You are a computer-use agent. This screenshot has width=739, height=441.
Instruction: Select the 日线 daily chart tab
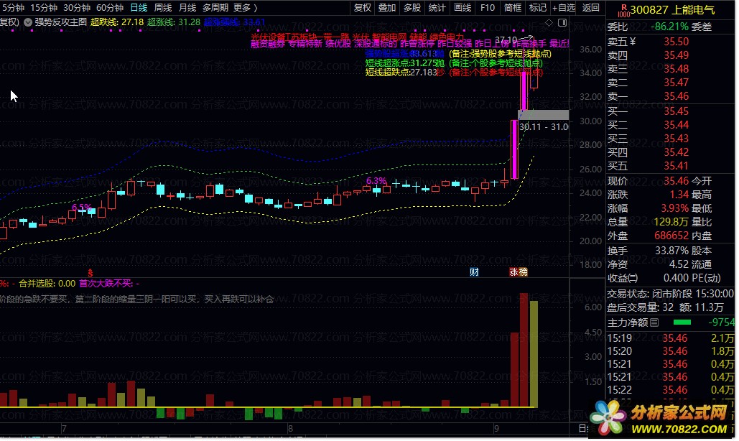139,7
